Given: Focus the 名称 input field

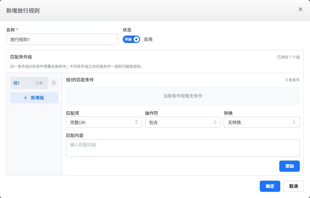Looking at the screenshot, I should point(62,39).
